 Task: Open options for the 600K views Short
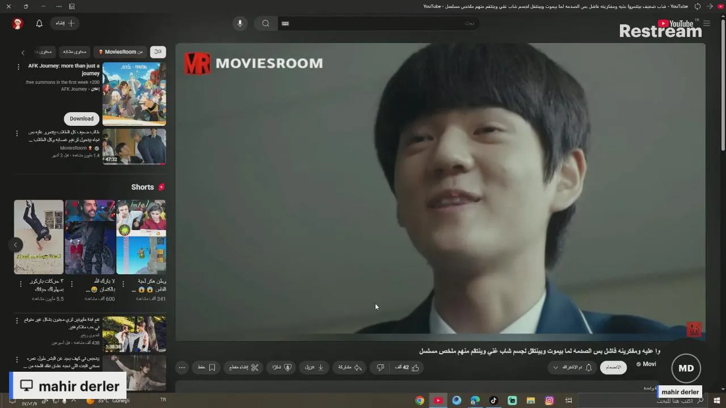(71, 284)
